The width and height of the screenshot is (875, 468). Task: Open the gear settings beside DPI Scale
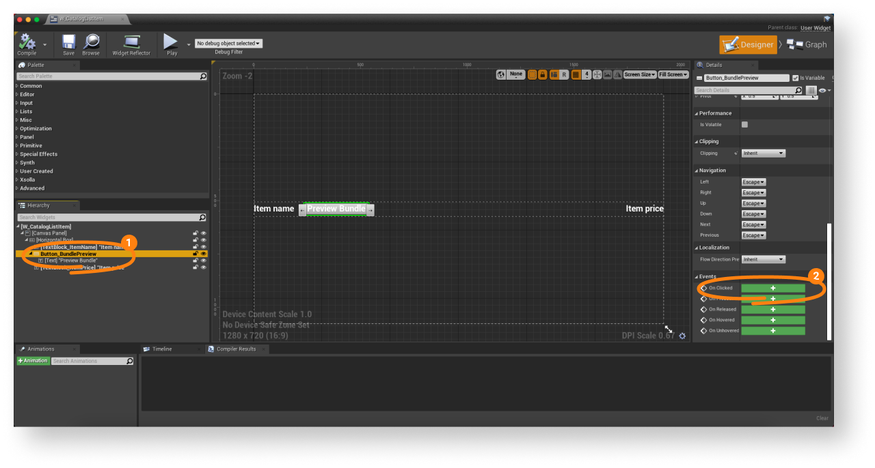(x=682, y=336)
